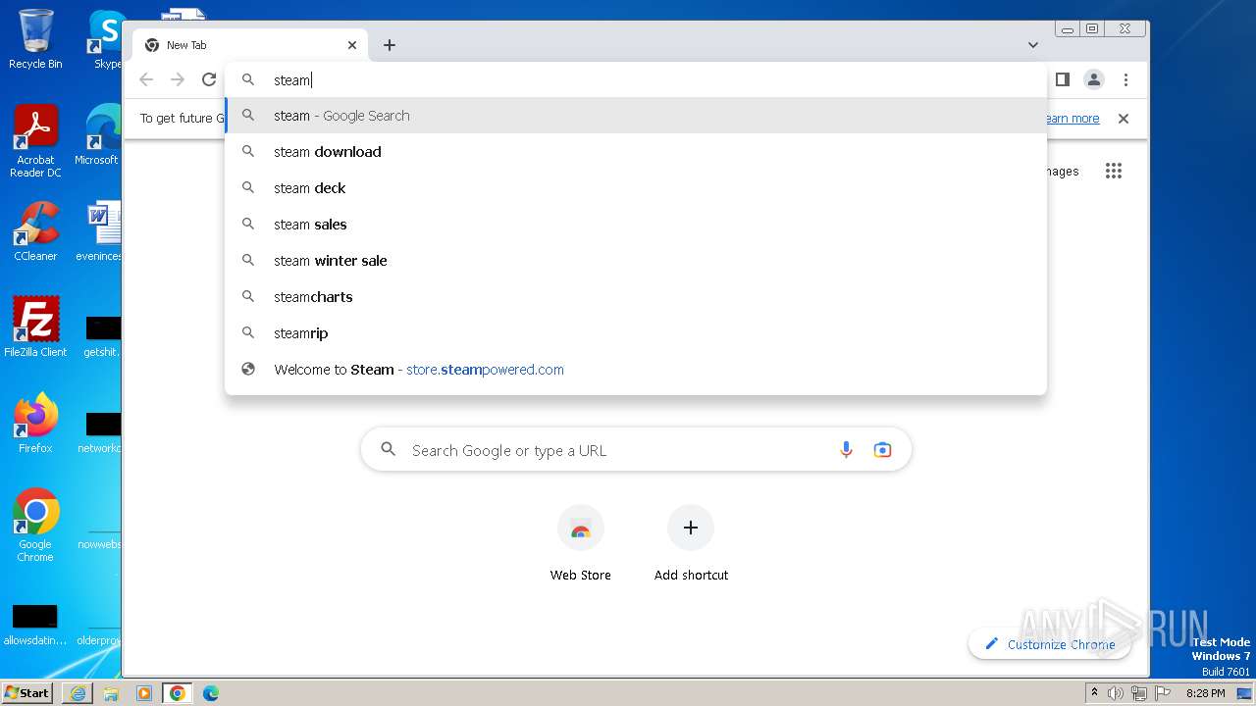Click the Action Center flag icon
Screen dimensions: 1256x706
tap(1161, 693)
